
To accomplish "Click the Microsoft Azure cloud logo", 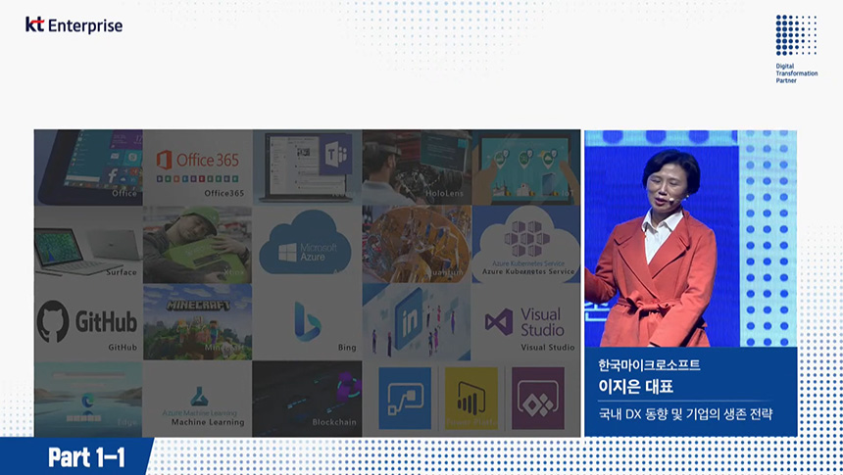I will [x=306, y=244].
